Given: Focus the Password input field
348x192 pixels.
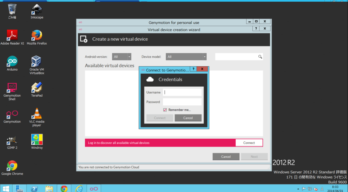Looking at the screenshot, I should point(182,102).
